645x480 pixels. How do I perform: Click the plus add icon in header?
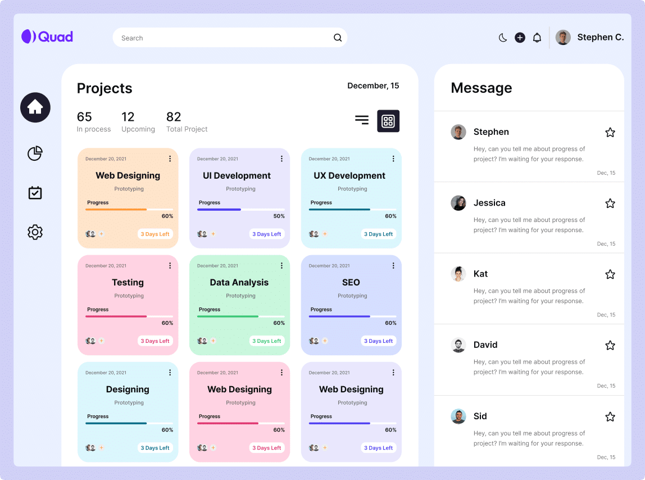point(520,38)
